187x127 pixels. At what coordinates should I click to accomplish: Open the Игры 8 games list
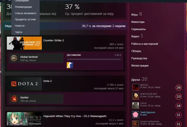pos(136,14)
